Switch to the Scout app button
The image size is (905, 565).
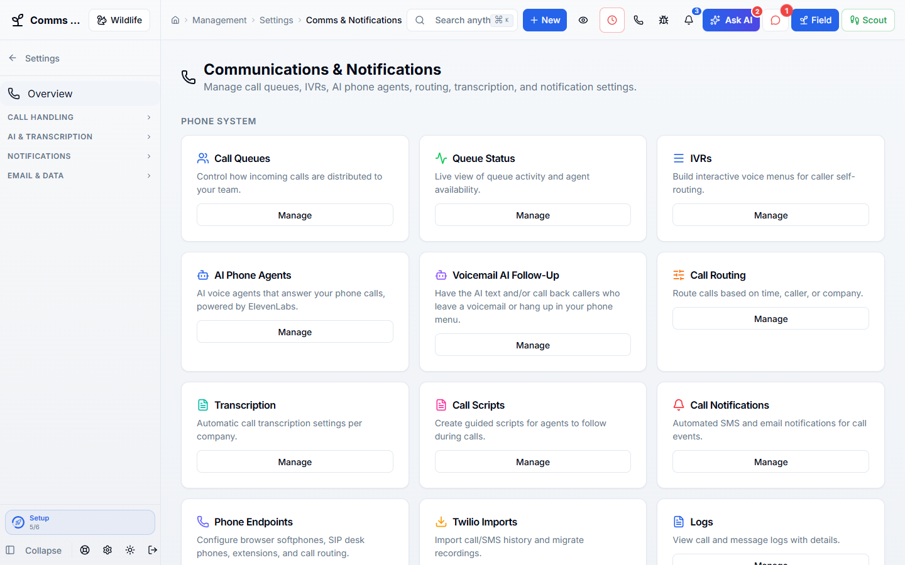click(868, 20)
